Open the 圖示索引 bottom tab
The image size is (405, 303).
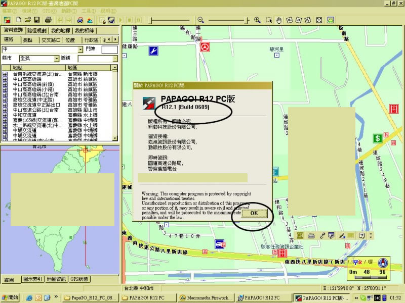(32, 279)
